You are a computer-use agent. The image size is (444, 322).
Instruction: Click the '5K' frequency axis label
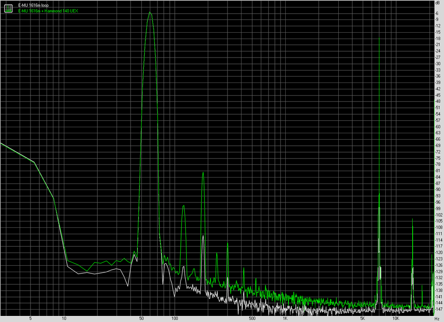click(x=362, y=319)
